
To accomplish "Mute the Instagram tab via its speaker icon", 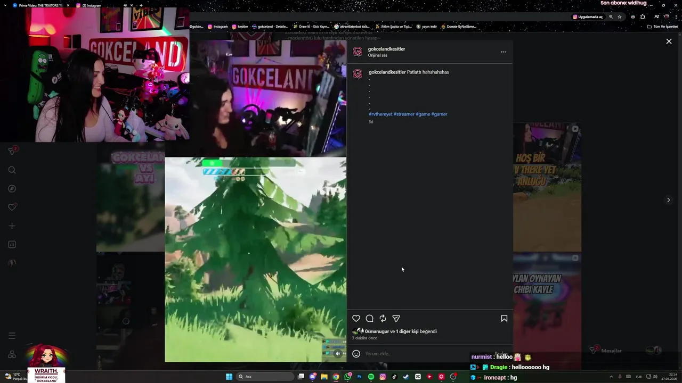I will point(125,5).
